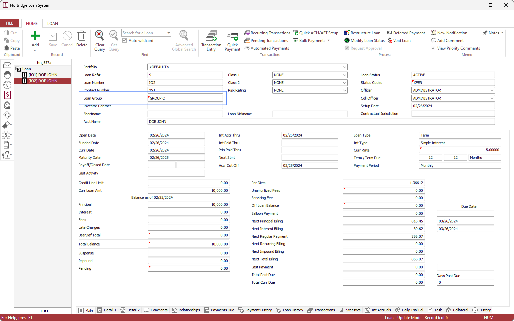Open the Officer dropdown
The width and height of the screenshot is (514, 321).
click(x=492, y=90)
